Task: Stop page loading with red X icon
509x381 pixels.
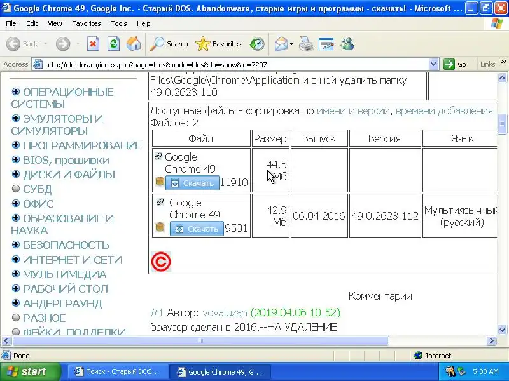Action: coord(93,44)
